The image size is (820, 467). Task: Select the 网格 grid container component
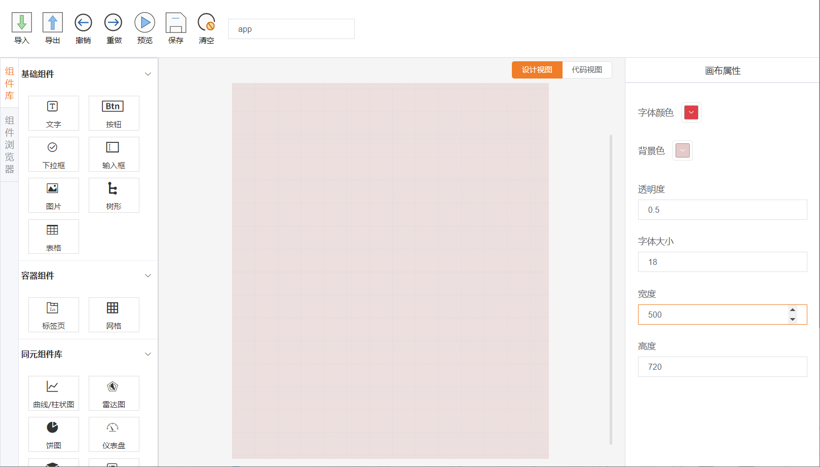point(114,315)
